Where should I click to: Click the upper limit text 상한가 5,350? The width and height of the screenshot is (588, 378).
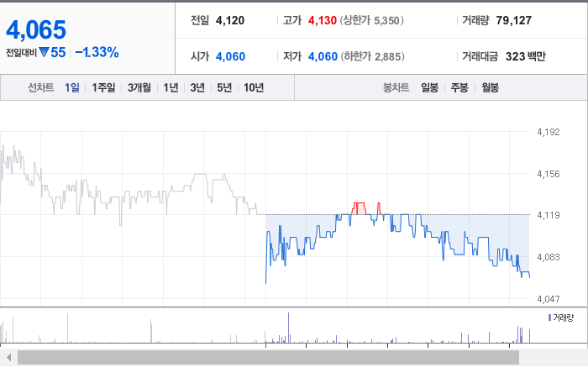[x=372, y=20]
